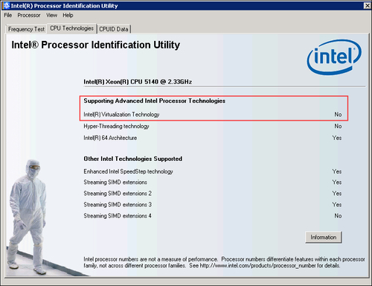Click the Streaming SIMD extensions 2 label
This screenshot has width=372, height=286.
(118, 194)
